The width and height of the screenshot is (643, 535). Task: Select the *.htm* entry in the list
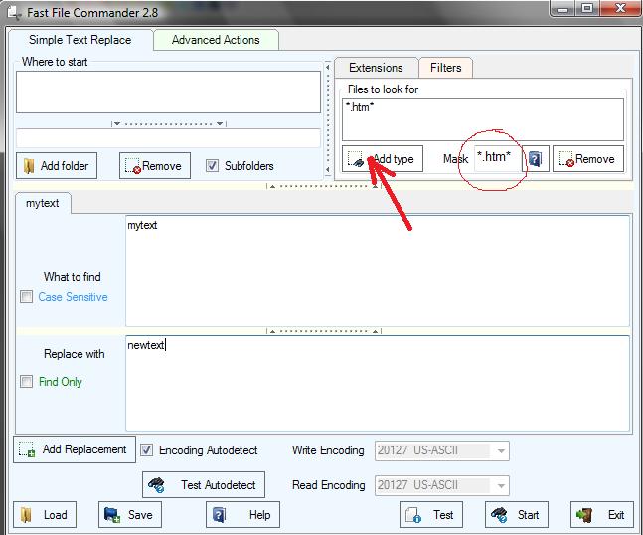(360, 107)
